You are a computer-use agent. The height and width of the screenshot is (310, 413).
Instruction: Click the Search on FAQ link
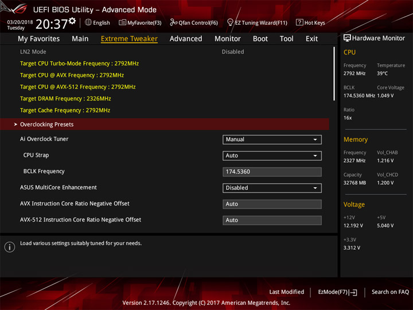390,292
